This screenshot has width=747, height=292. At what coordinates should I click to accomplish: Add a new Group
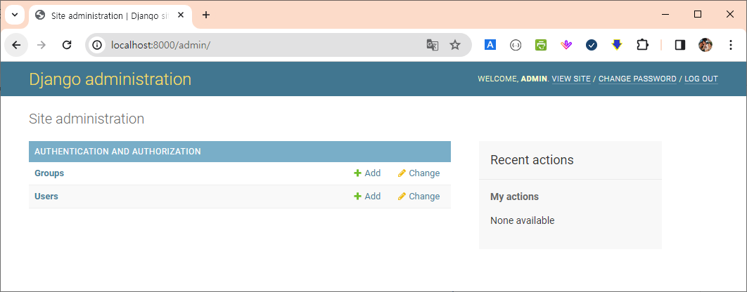tap(367, 173)
